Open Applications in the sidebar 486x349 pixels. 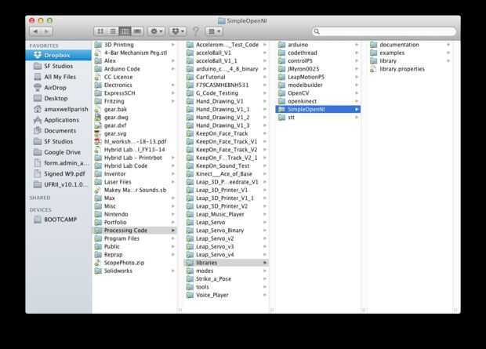pos(59,120)
